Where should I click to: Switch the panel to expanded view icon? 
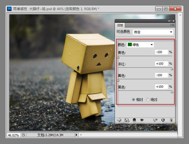[x=127, y=120]
